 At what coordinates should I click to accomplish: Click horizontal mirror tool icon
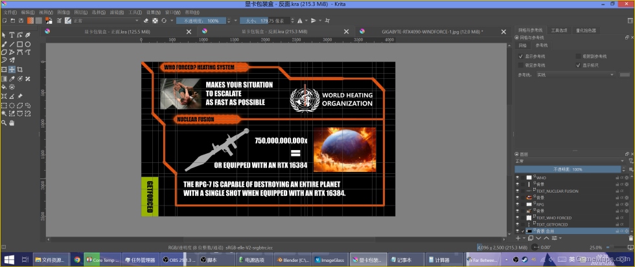click(299, 21)
